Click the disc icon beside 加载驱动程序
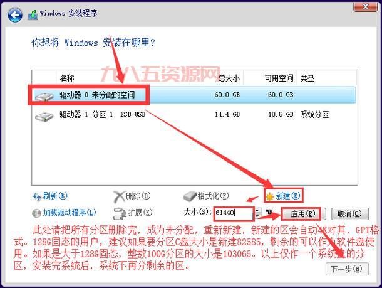The width and height of the screenshot is (382, 288). click(x=36, y=213)
